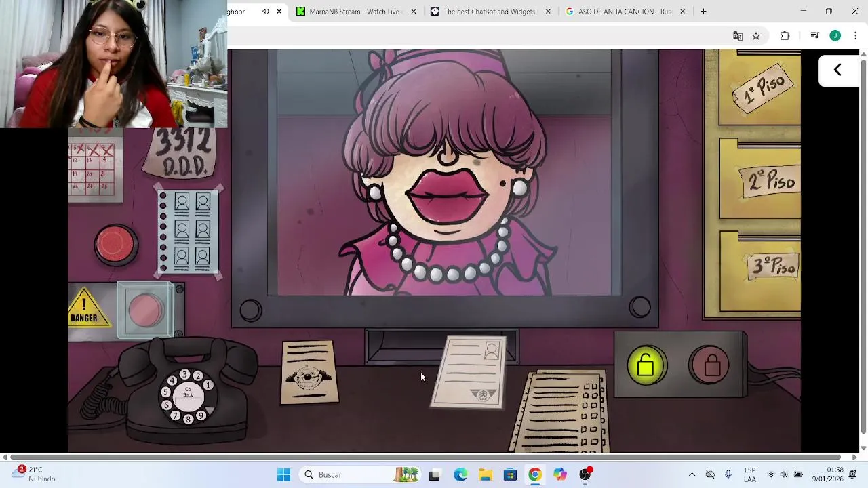
Task: Open the faces checklist on the wall
Action: 189,232
